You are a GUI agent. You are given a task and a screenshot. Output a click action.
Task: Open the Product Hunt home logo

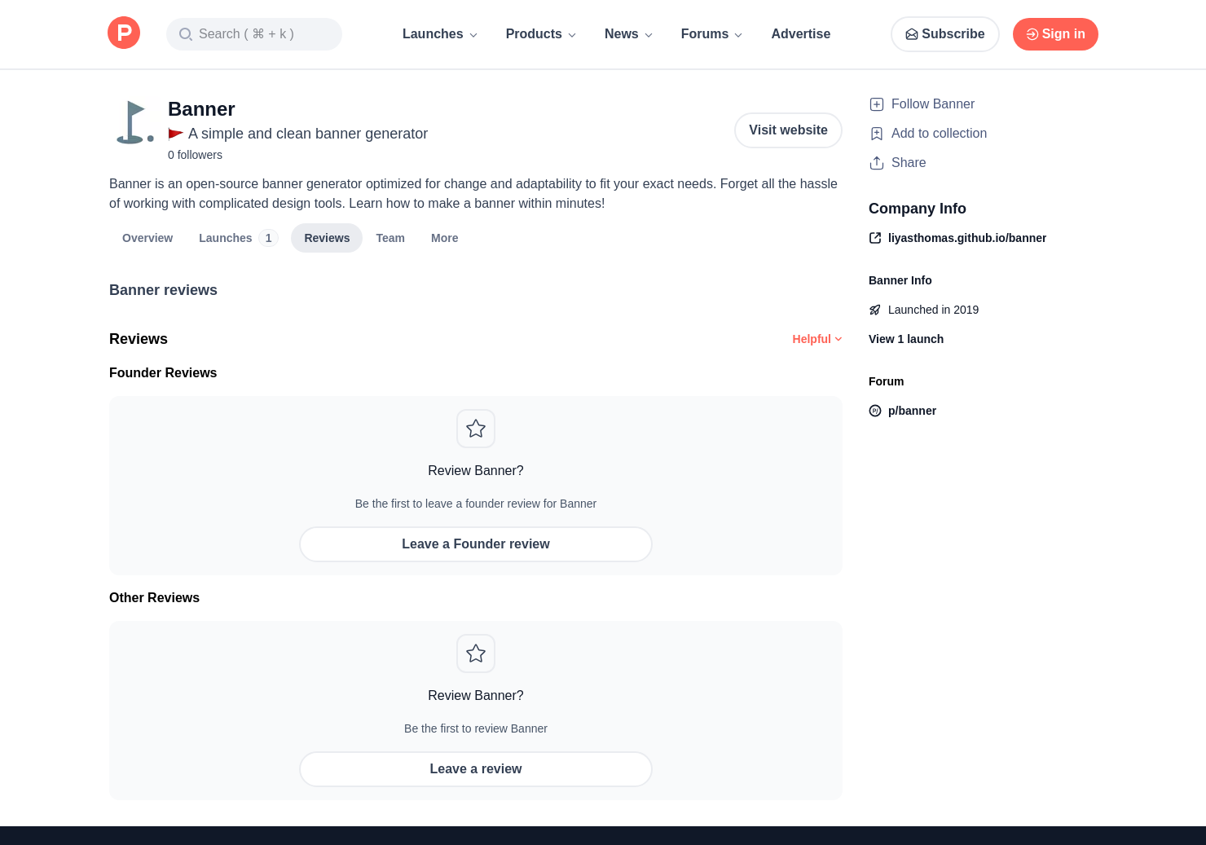tap(124, 33)
